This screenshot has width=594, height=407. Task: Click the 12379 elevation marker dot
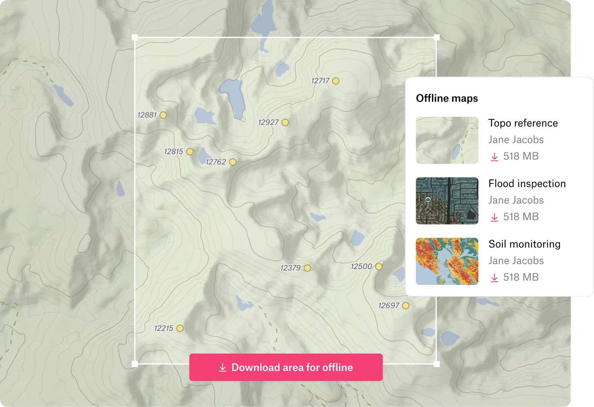click(307, 268)
